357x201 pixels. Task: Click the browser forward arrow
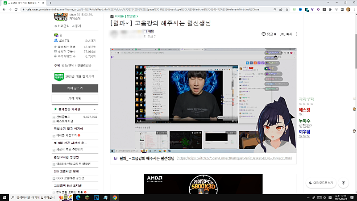pos(10,9)
